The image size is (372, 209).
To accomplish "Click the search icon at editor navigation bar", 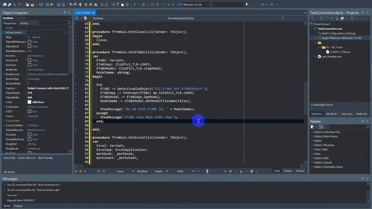I will click(282, 18).
